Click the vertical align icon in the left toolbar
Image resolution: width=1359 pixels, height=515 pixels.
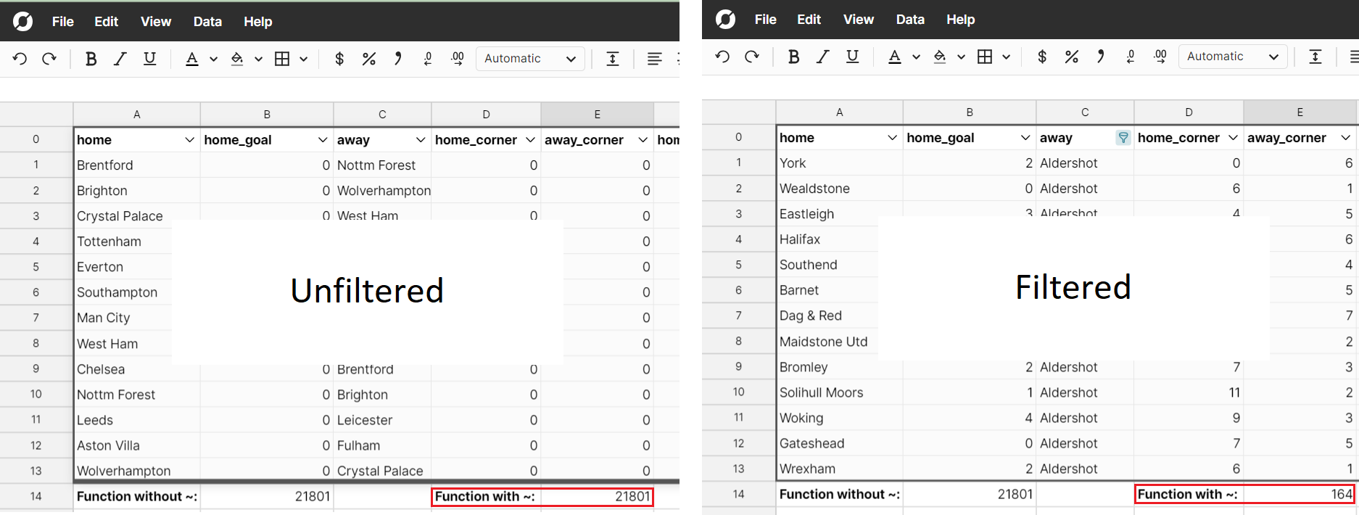tap(613, 59)
